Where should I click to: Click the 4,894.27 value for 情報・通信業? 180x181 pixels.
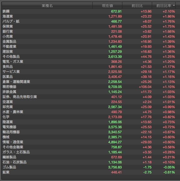click(115, 142)
